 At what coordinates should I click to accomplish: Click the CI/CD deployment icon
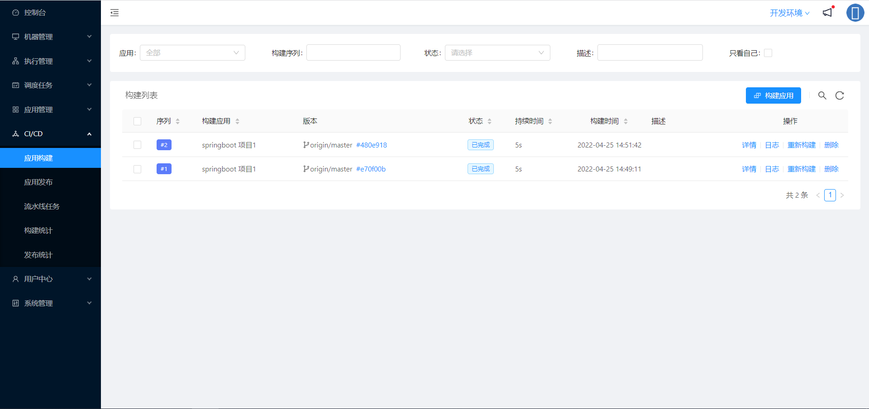coord(15,134)
